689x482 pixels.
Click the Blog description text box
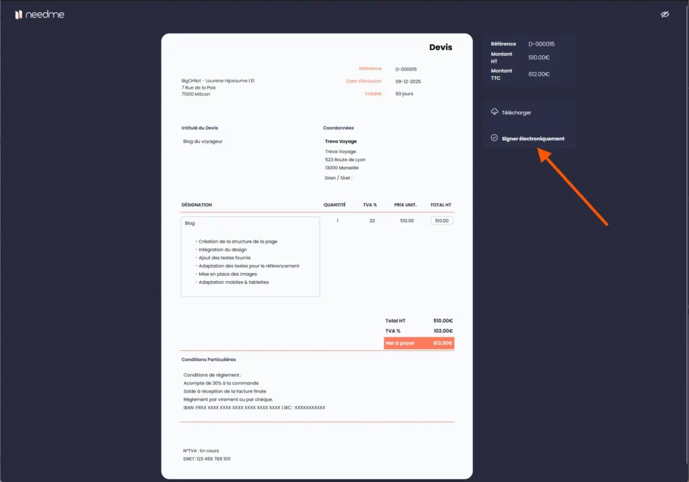(250, 256)
